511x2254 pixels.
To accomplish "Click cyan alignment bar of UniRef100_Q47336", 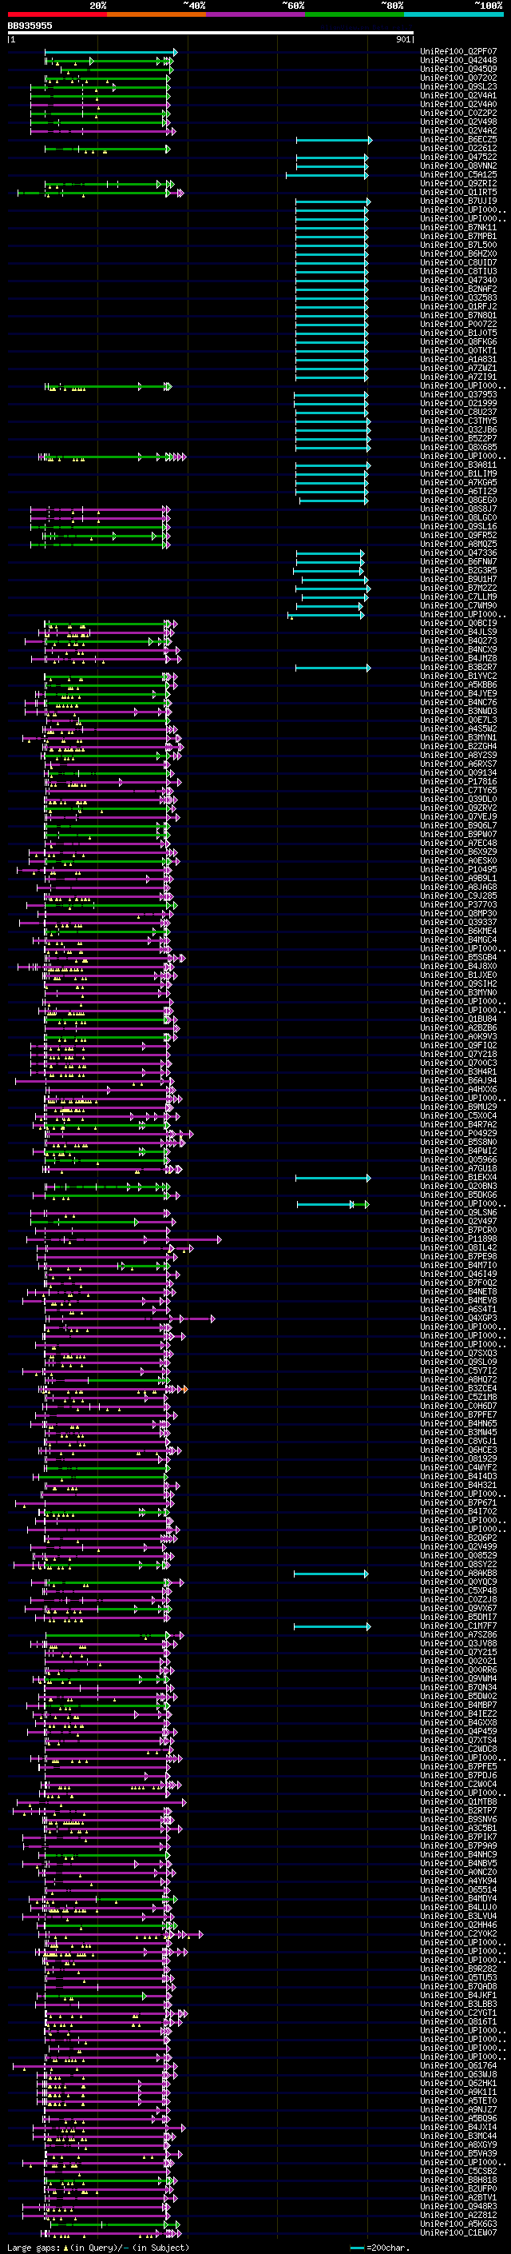I will click(331, 554).
